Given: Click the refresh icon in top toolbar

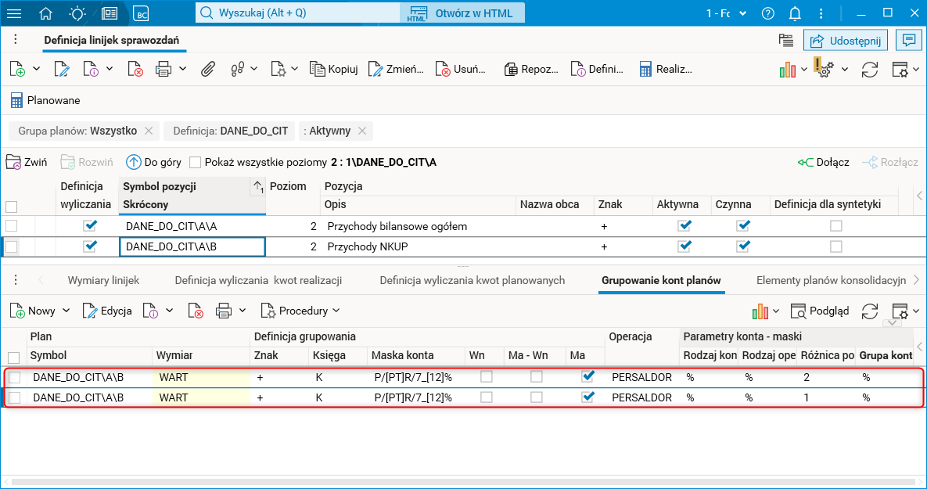Looking at the screenshot, I should click(x=870, y=70).
